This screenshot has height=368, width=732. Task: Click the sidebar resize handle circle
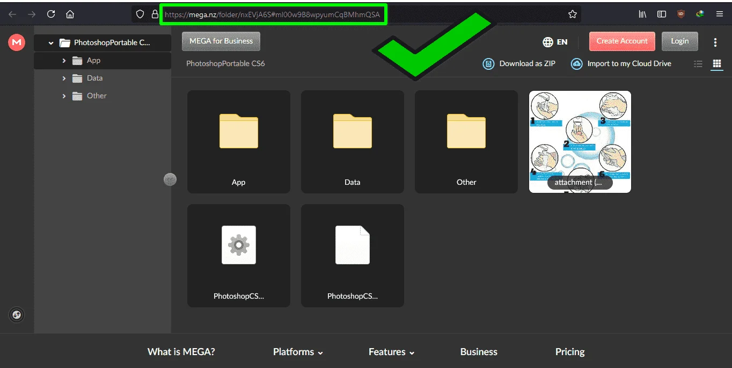point(170,179)
